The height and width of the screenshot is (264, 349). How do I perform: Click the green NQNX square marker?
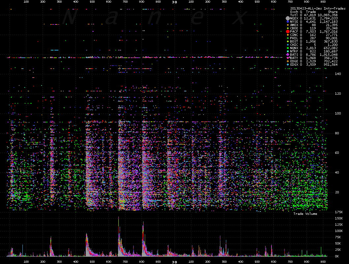(x=288, y=48)
